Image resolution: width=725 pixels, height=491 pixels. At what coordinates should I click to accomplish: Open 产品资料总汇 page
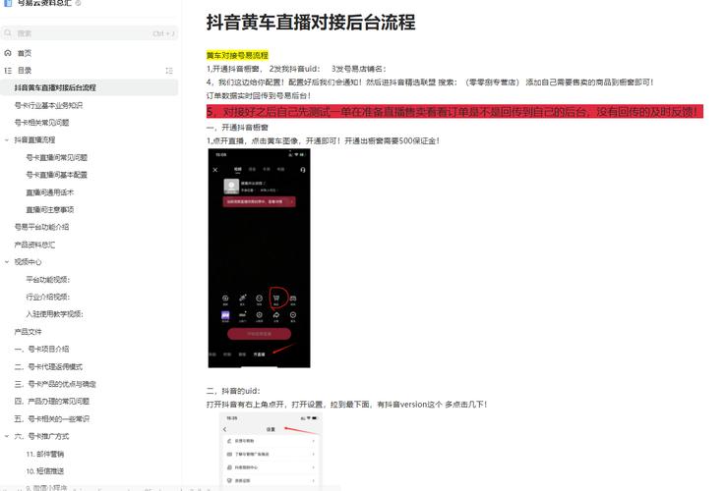pyautogui.click(x=34, y=245)
